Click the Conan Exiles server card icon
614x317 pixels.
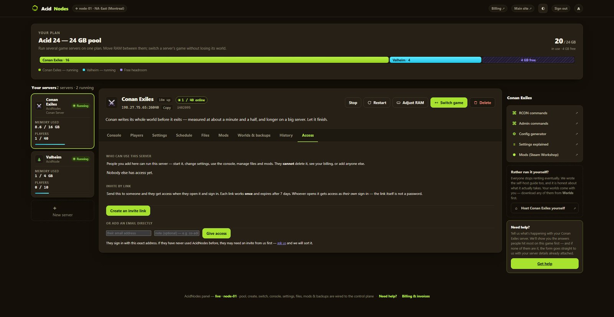[39, 106]
